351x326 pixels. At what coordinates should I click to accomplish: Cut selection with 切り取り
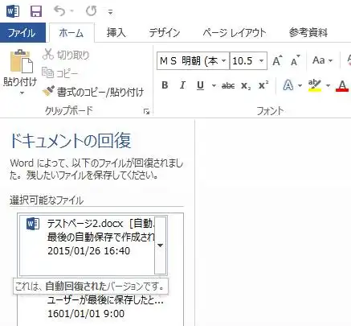tap(66, 55)
